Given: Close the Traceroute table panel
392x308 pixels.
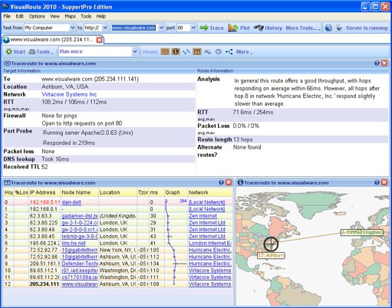Looking at the screenshot, I should coord(229,182).
